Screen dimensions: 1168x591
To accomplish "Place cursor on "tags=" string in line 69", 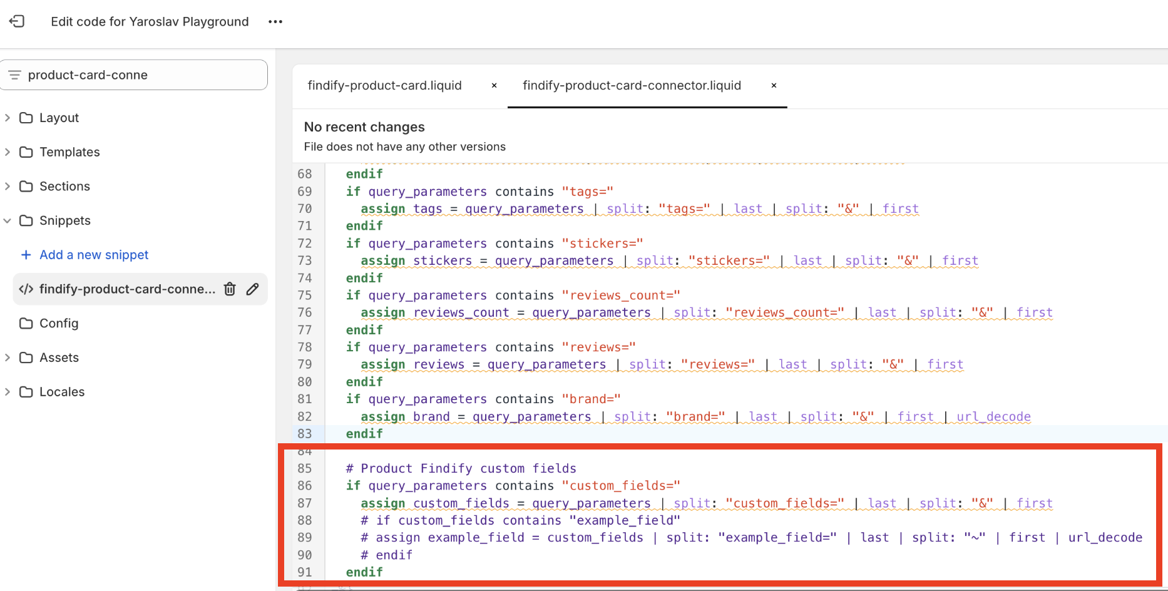I will coord(587,192).
